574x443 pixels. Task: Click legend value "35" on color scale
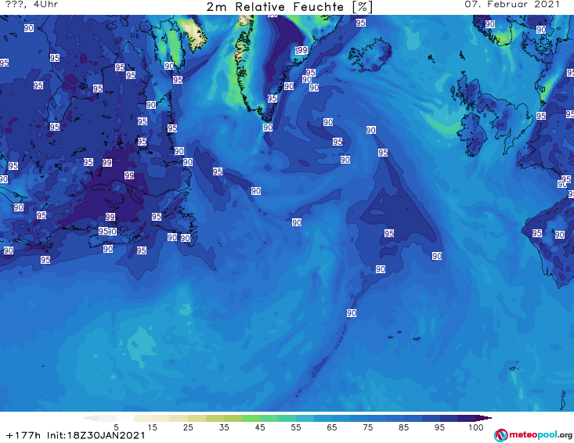224,427
